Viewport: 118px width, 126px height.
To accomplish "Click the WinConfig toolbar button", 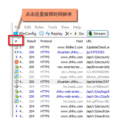I will click(x=25, y=34).
